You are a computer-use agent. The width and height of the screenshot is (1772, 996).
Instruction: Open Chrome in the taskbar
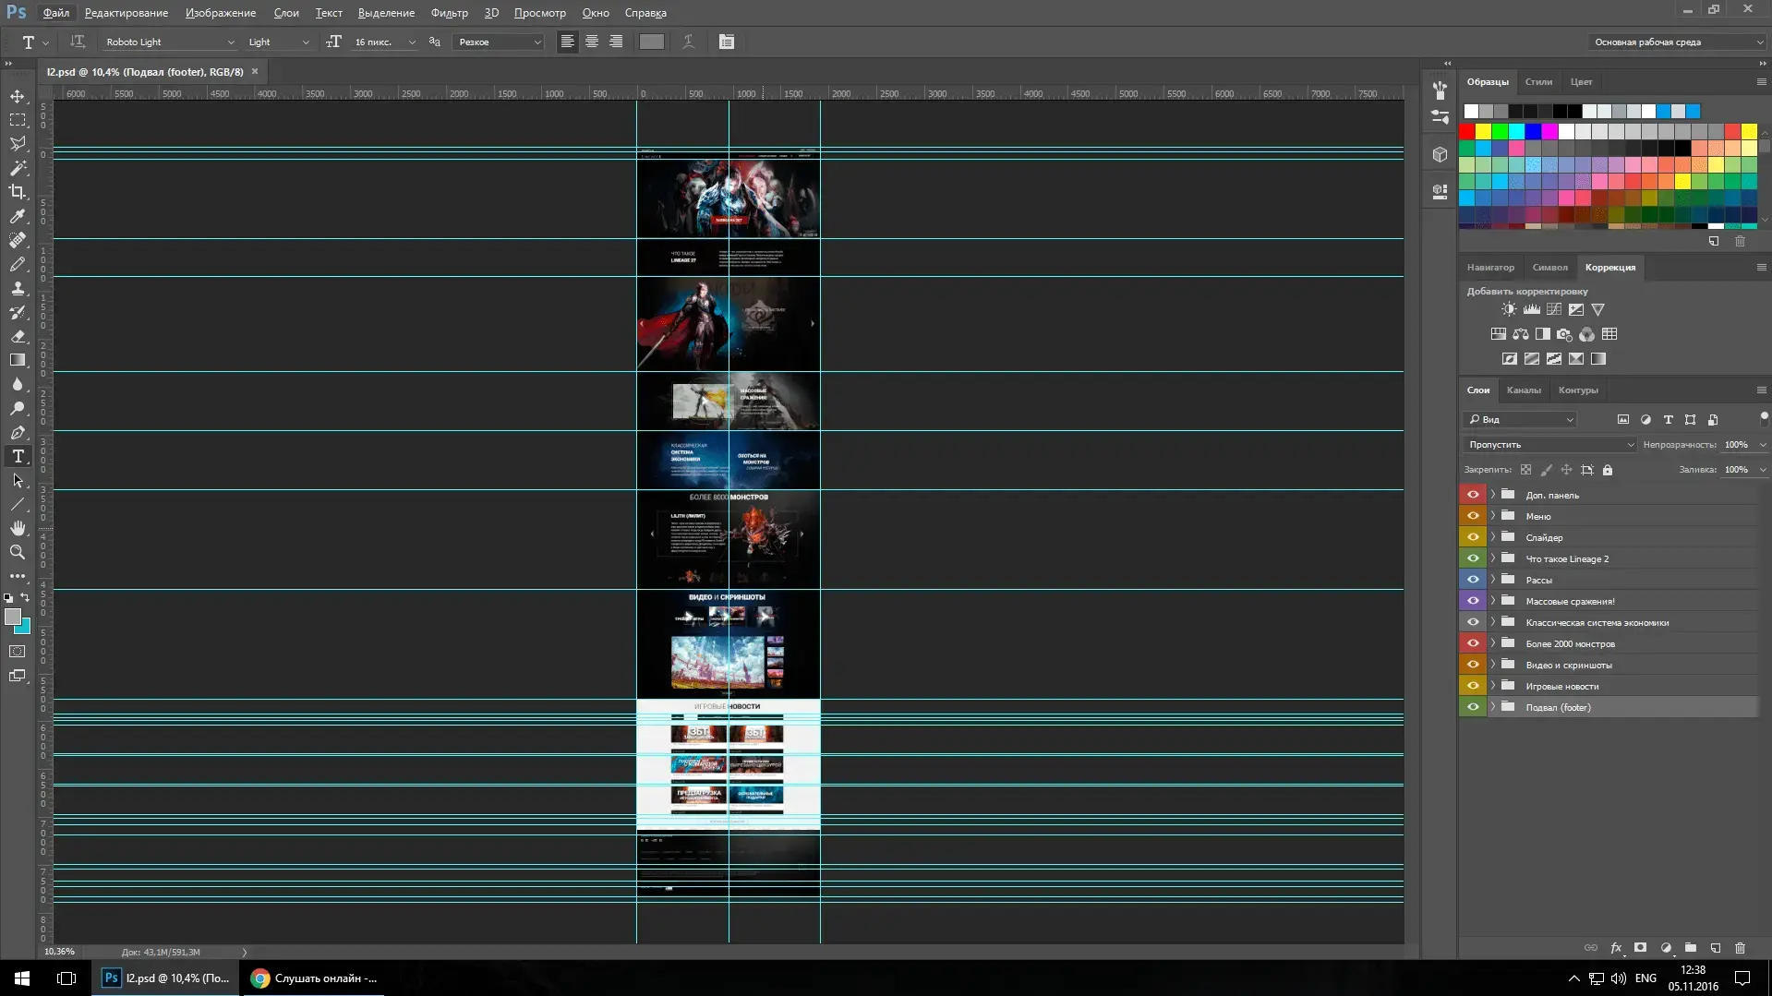tap(314, 978)
